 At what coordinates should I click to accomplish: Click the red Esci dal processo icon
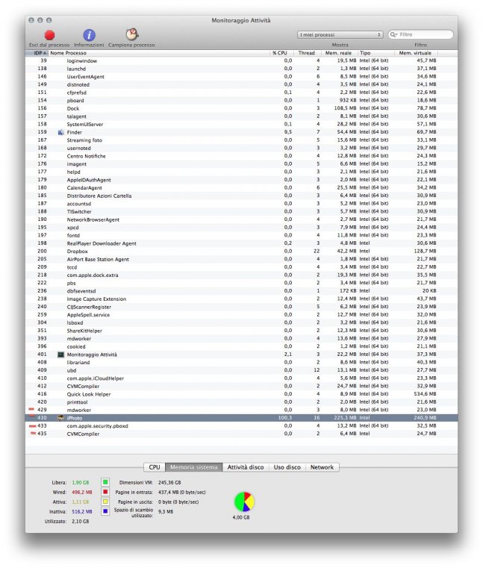(49, 35)
